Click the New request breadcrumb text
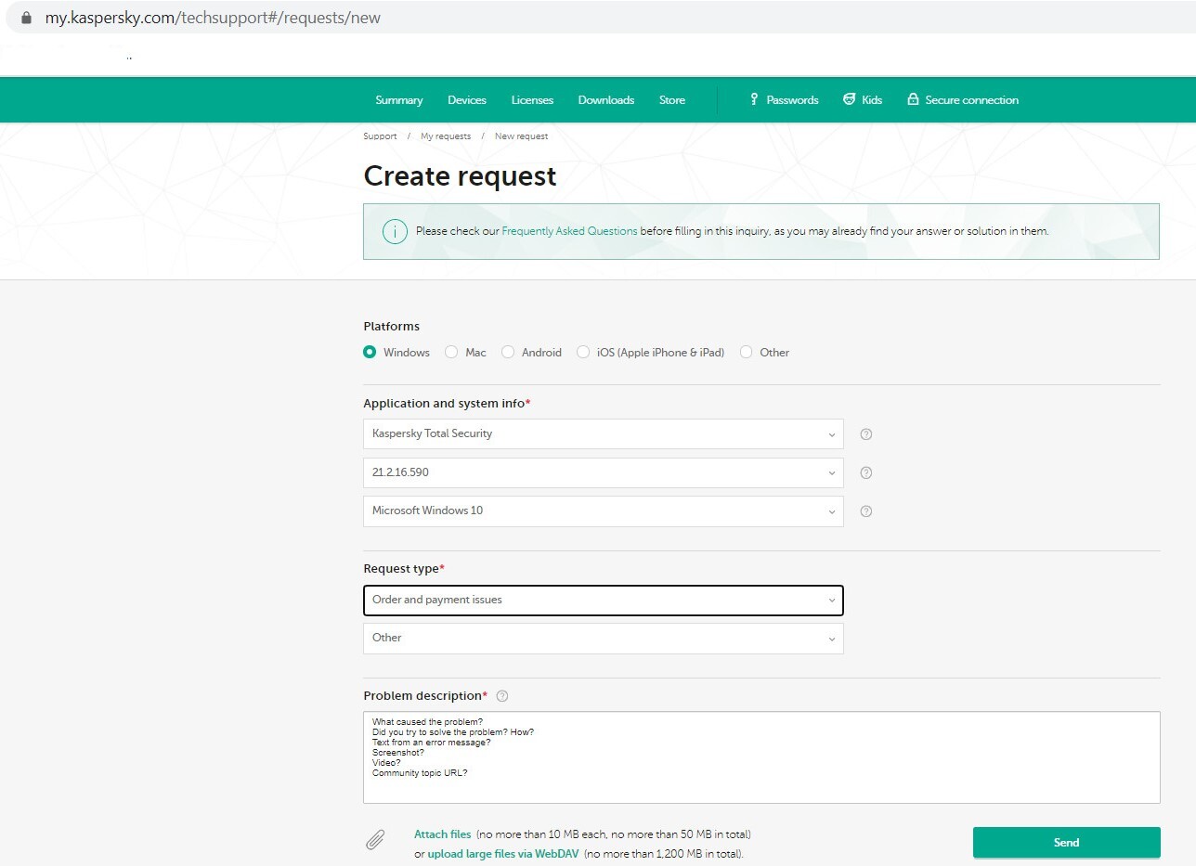The height and width of the screenshot is (866, 1196). (x=521, y=136)
